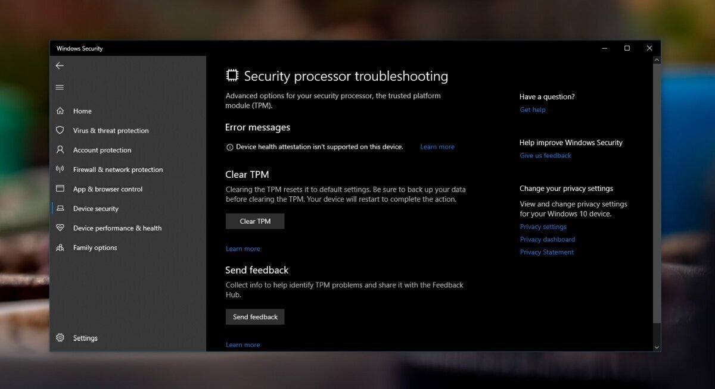Click the Device performance & health heart icon

(60, 228)
